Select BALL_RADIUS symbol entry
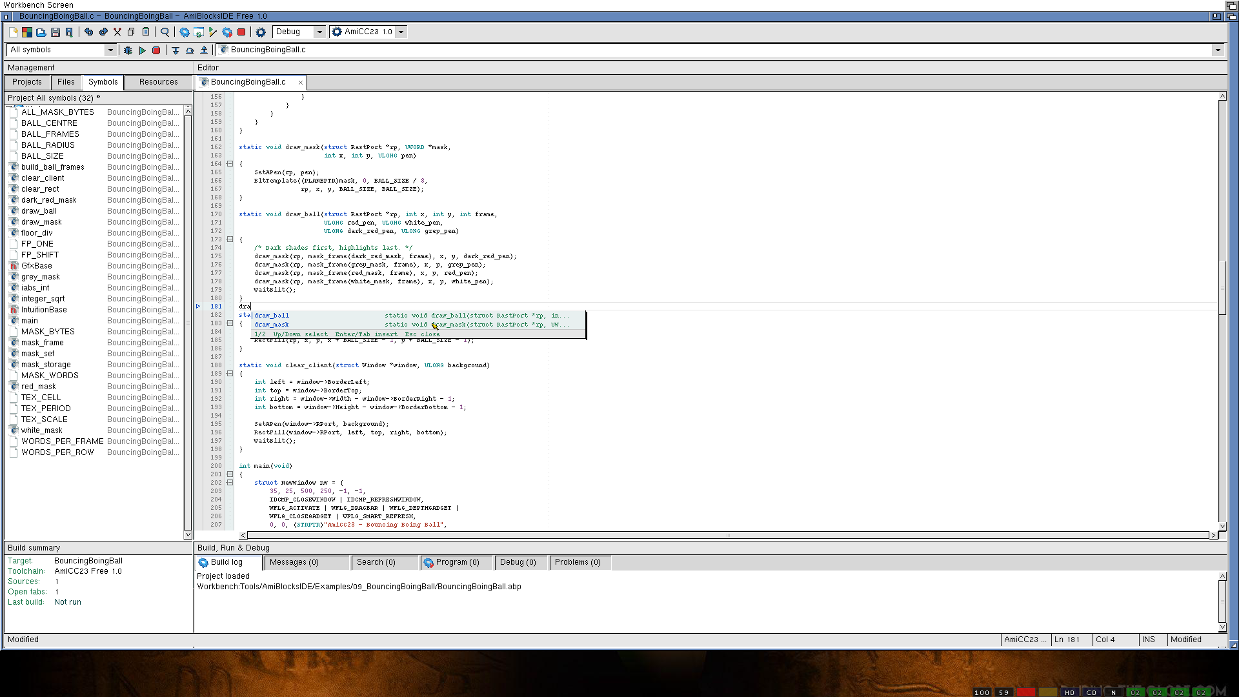This screenshot has height=697, width=1239. [x=94, y=145]
